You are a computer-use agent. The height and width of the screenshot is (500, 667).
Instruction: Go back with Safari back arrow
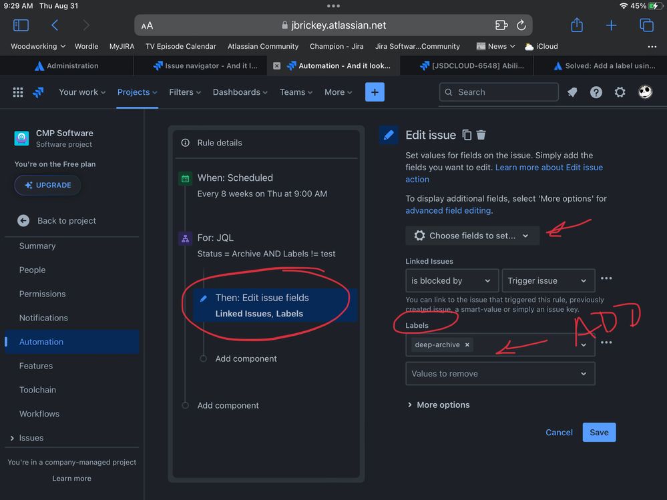click(x=55, y=25)
